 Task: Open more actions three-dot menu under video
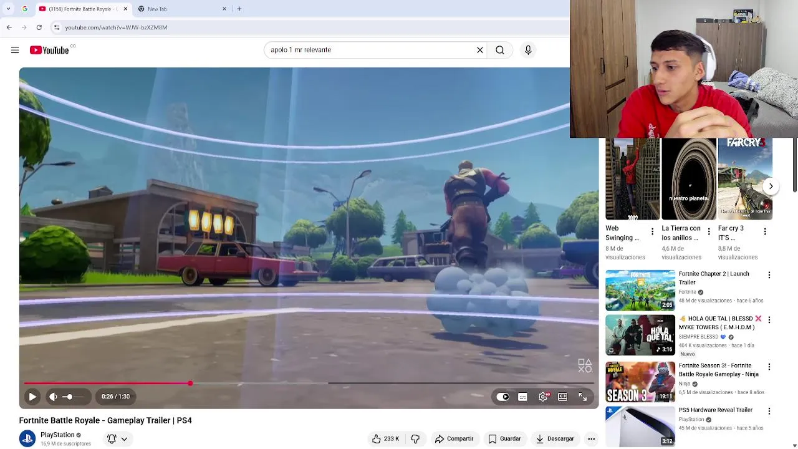[591, 439]
